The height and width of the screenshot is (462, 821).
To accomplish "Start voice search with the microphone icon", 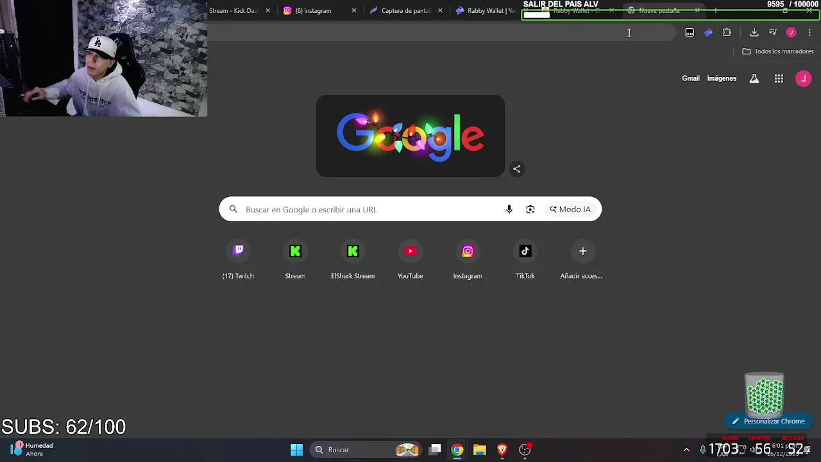I will click(509, 209).
